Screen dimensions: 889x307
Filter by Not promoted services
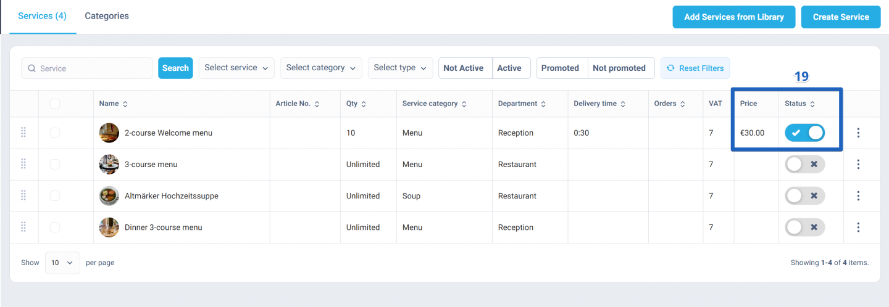coord(621,68)
